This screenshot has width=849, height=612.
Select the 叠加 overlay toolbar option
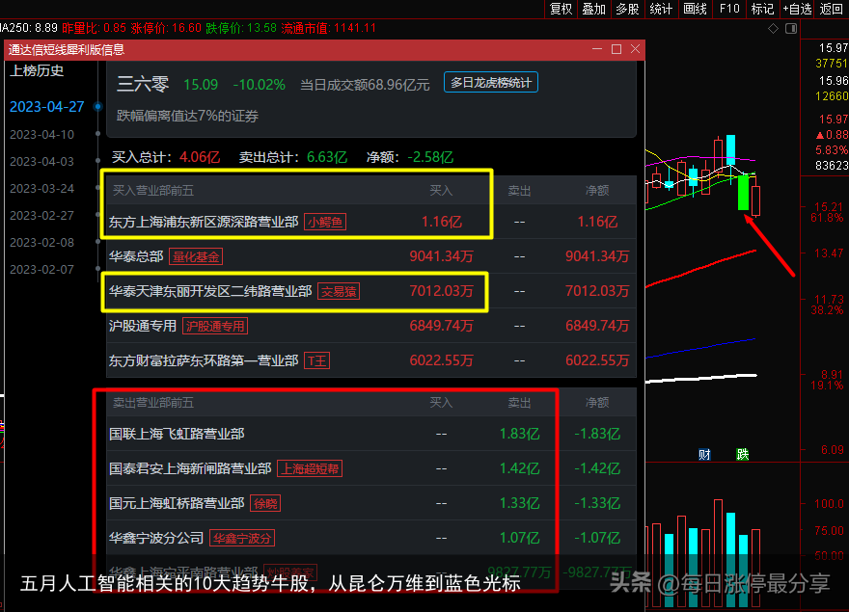pyautogui.click(x=593, y=9)
